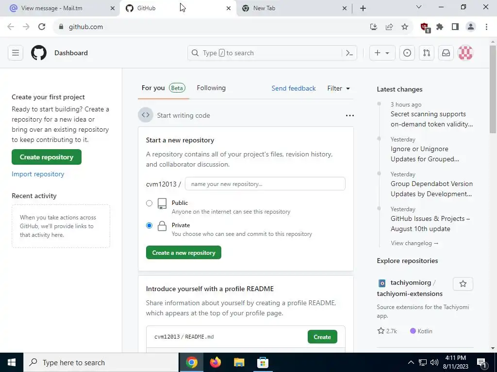497x372 pixels.
Task: Open File Explorer from the taskbar
Action: (239, 362)
